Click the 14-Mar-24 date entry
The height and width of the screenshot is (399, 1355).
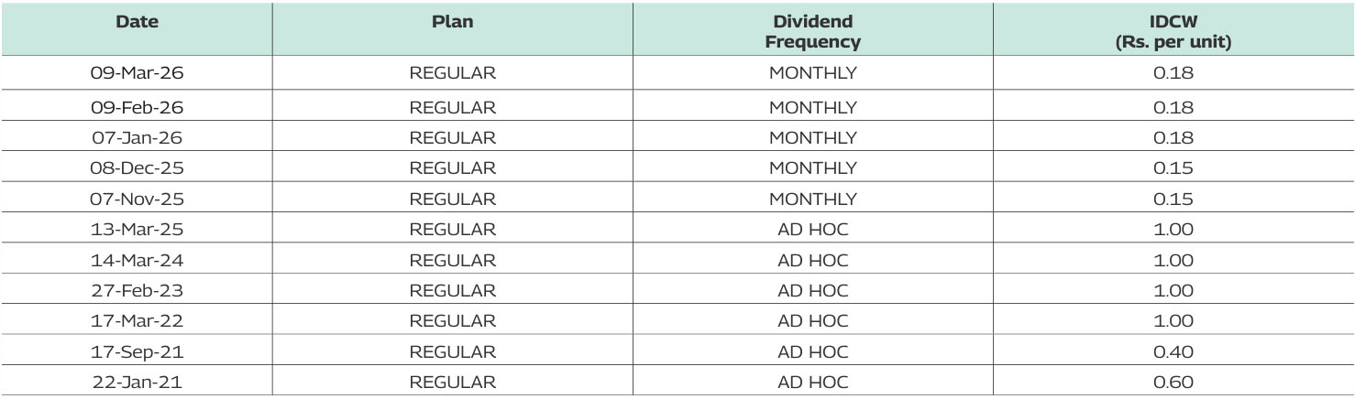click(x=137, y=261)
